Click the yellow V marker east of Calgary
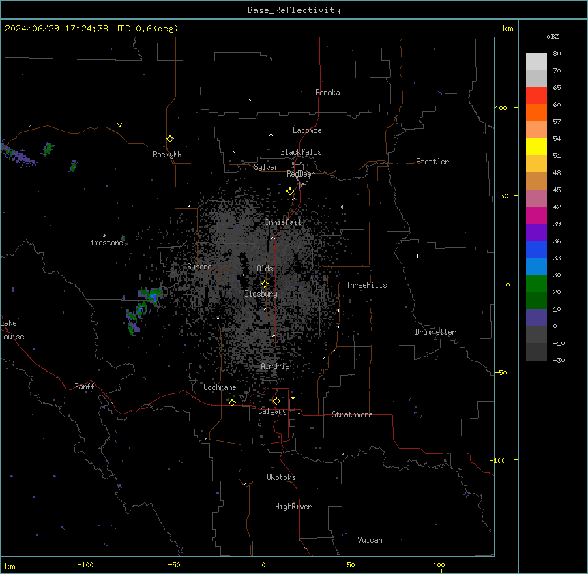 293,398
